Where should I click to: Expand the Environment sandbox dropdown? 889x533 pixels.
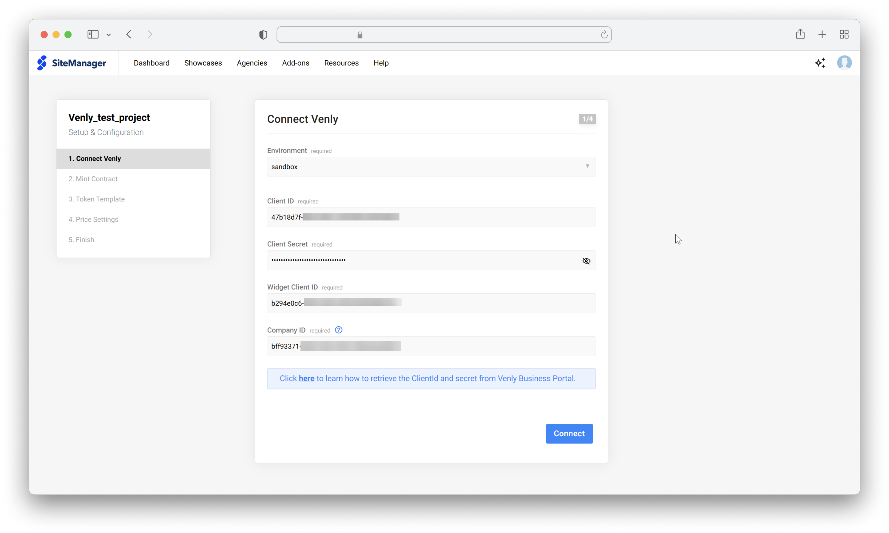pos(587,166)
